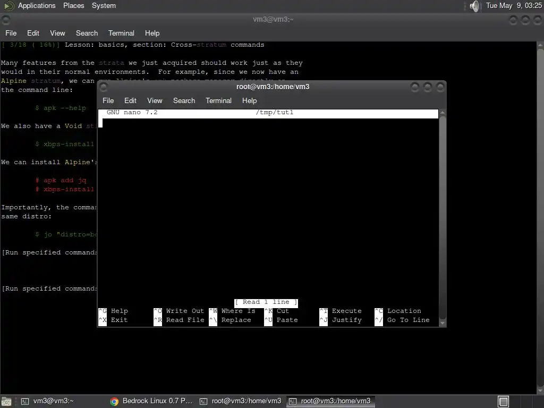Click the ^X Exit shortcut in nano

(x=114, y=320)
